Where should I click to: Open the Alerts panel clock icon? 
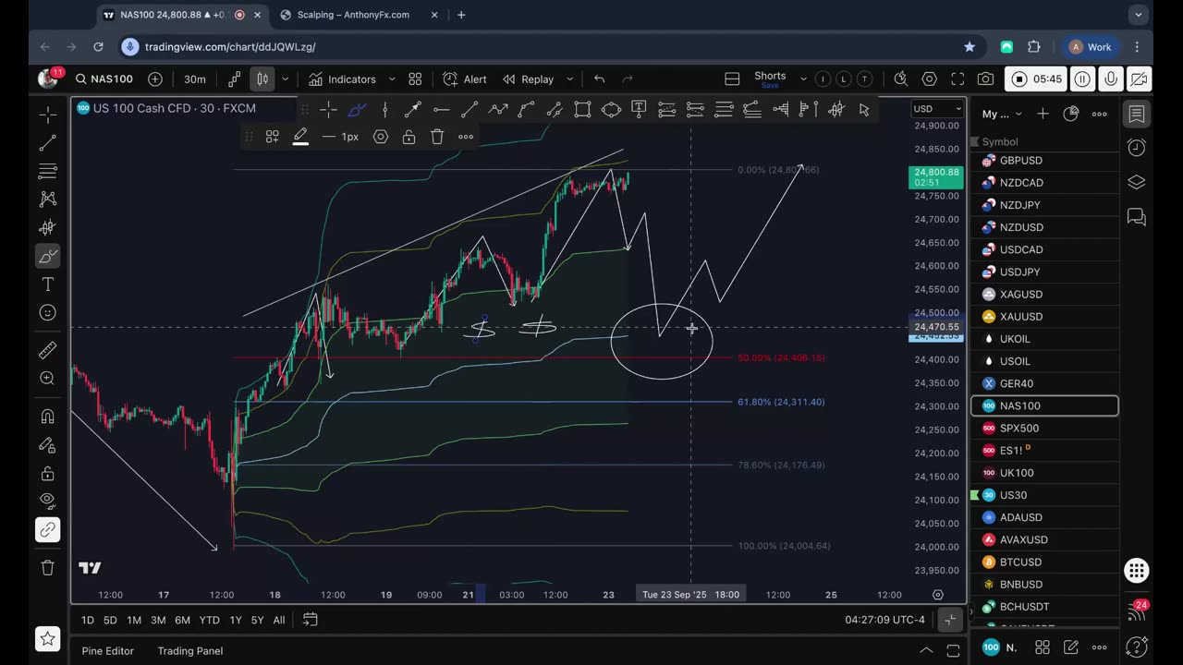point(1137,148)
